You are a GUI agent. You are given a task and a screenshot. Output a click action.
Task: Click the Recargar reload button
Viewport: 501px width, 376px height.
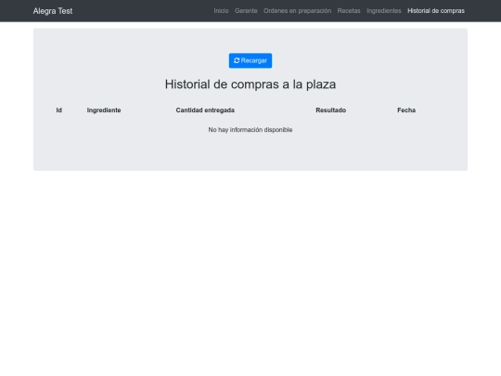(x=250, y=60)
